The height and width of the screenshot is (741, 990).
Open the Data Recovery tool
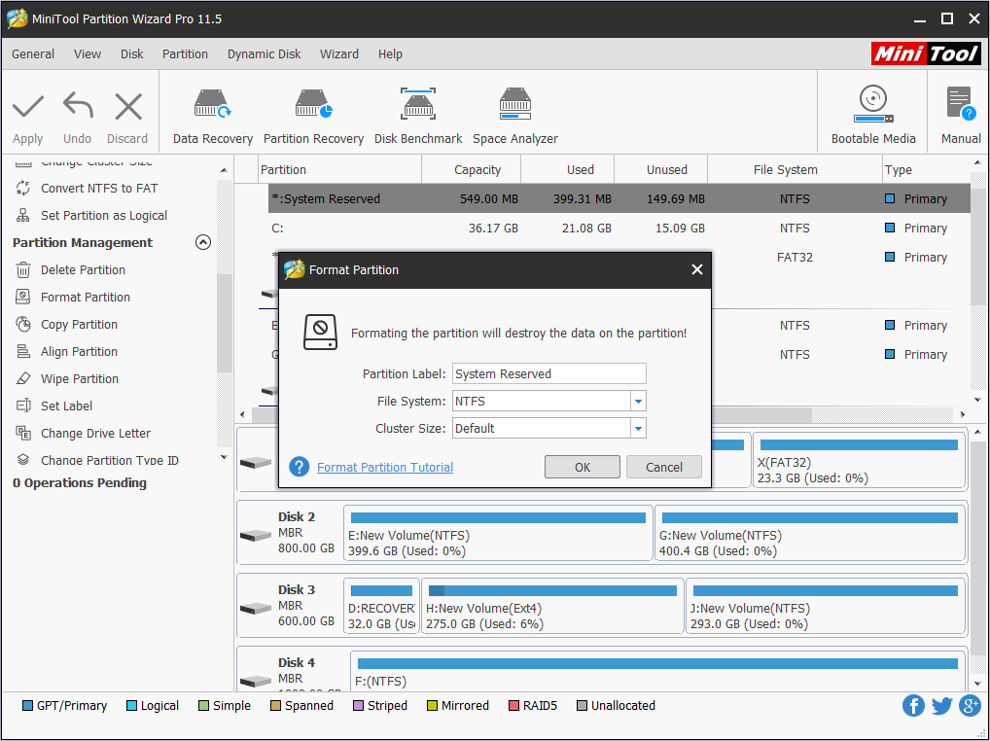211,113
